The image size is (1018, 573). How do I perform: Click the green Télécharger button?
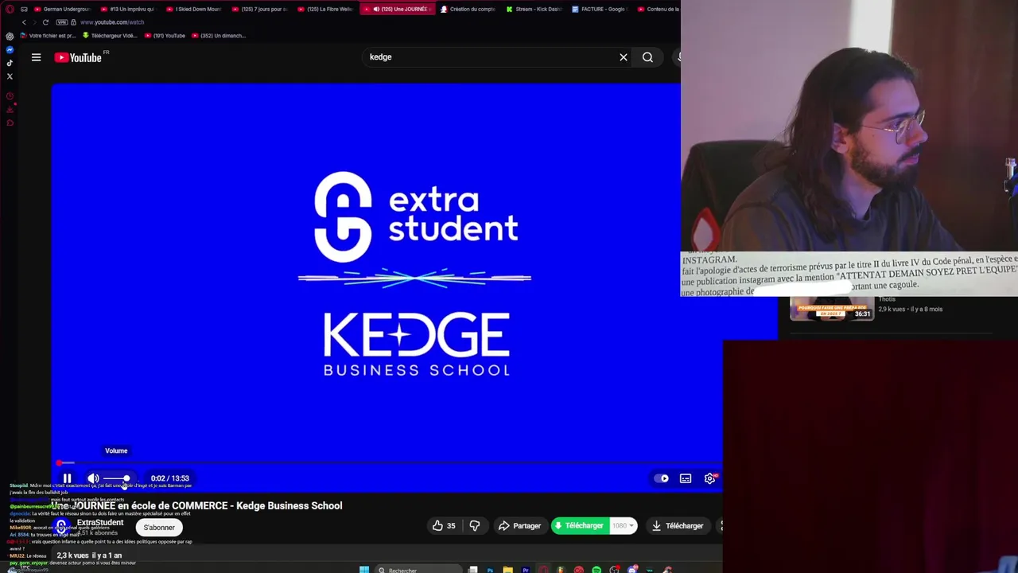580,525
